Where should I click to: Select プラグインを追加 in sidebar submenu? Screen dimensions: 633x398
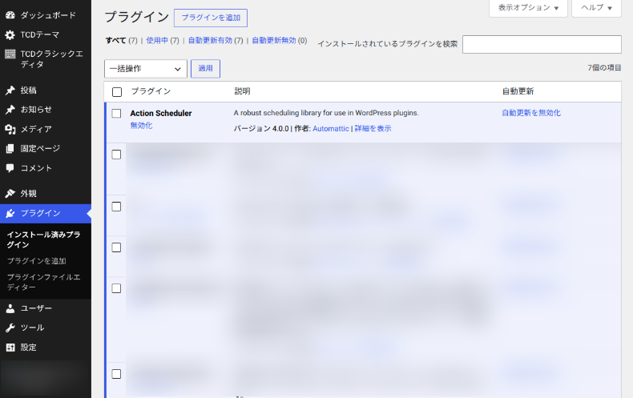[x=37, y=261]
